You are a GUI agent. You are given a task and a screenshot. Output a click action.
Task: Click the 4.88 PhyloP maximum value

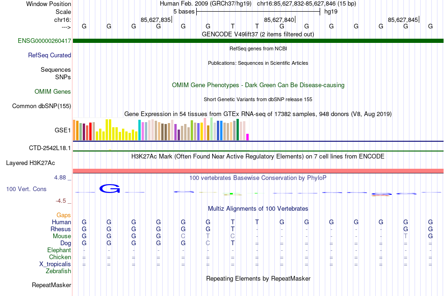60,178
